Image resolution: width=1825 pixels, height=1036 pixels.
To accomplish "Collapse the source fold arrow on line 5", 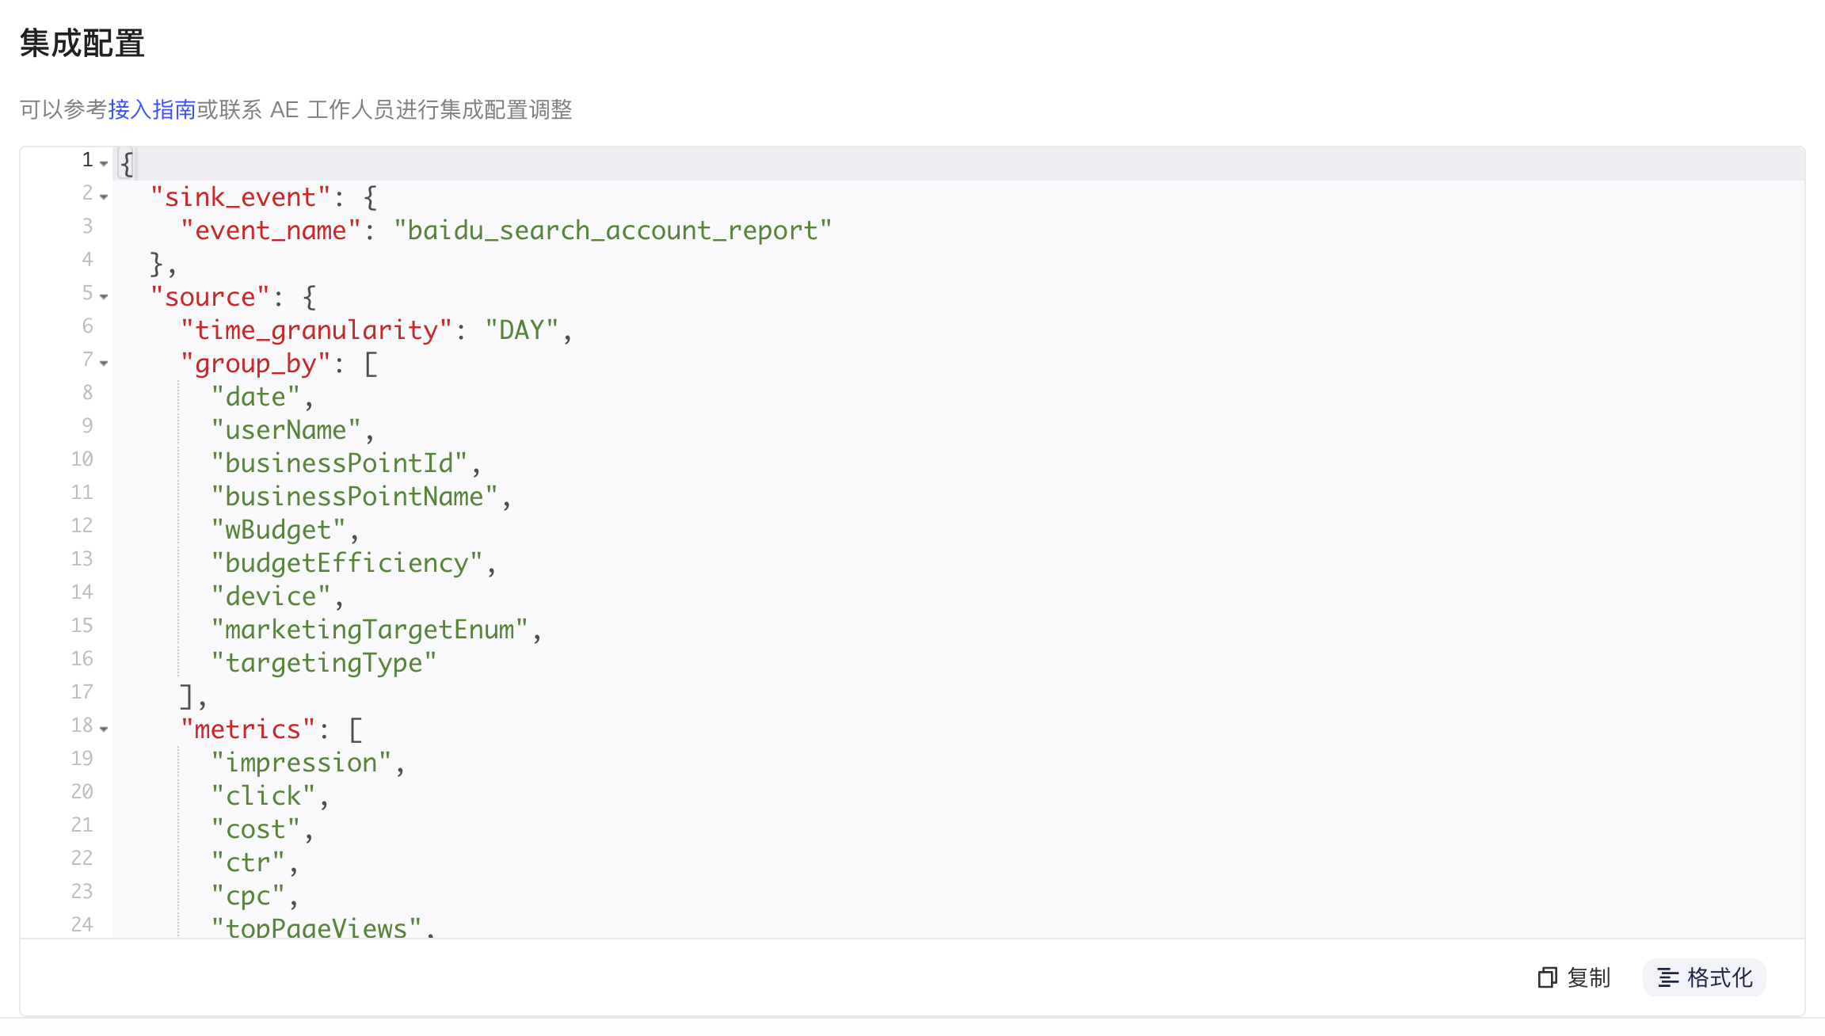I will (x=104, y=296).
